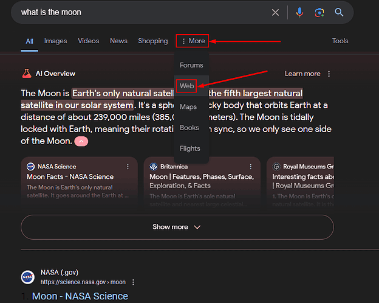Open the Moon - NASA Science result
379x303 pixels.
pos(80,296)
